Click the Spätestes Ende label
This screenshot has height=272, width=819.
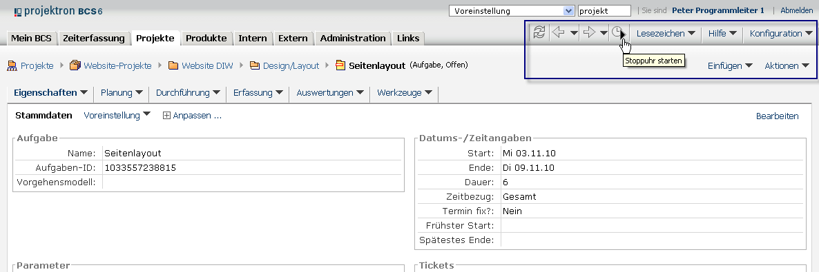[456, 240]
